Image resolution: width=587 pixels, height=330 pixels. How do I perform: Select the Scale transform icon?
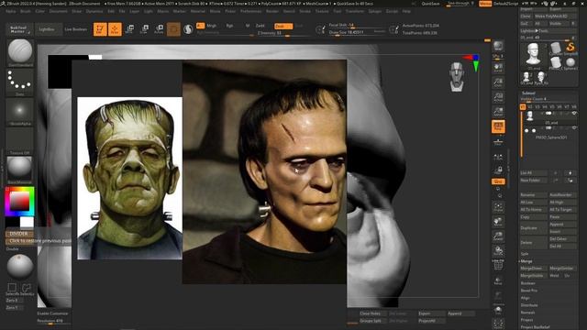click(144, 29)
